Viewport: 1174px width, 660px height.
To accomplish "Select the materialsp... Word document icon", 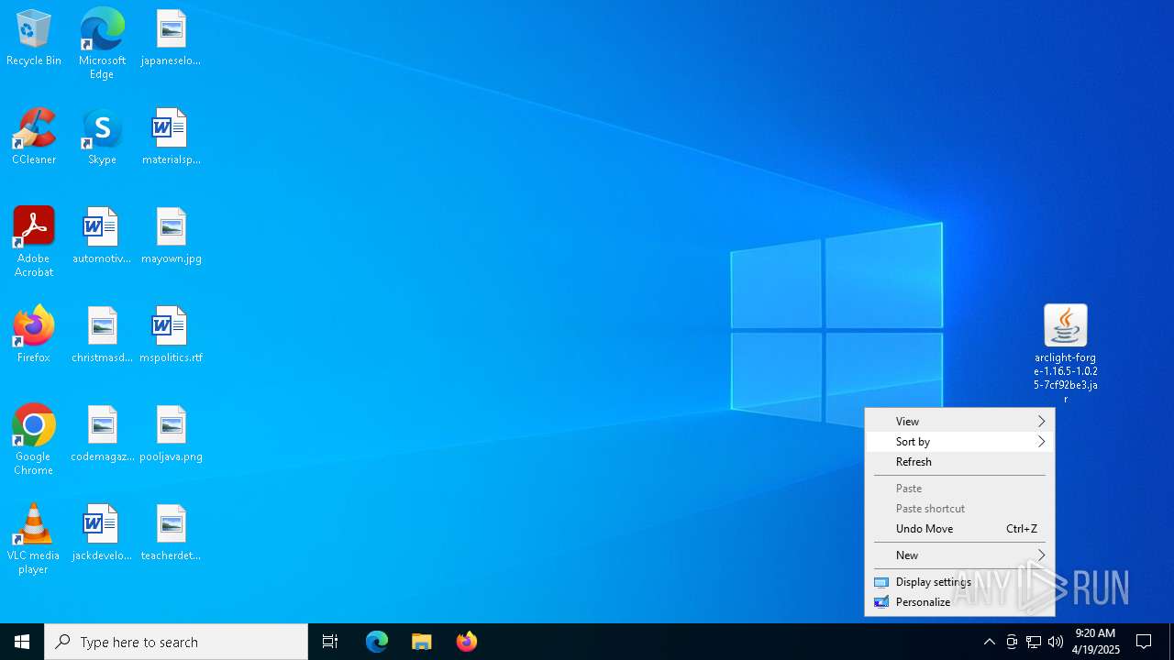I will [x=171, y=137].
